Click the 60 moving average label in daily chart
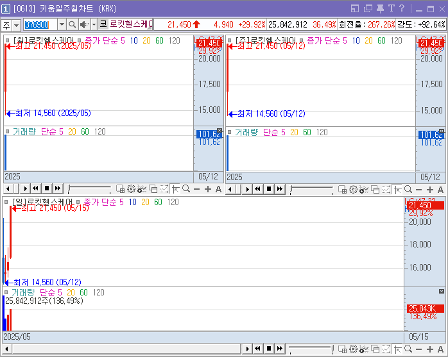Viewport: 448px width, 357px height. tap(159, 202)
